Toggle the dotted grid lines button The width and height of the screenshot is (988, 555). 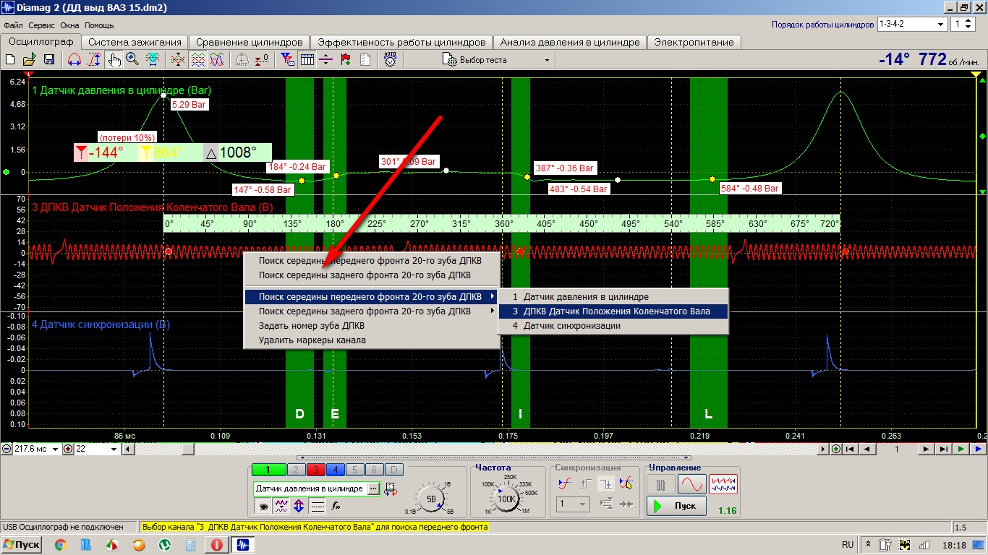(x=318, y=506)
